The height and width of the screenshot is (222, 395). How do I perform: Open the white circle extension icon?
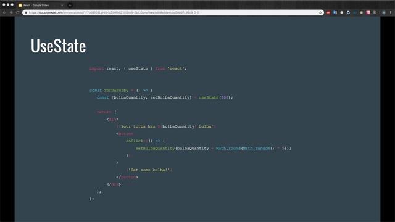click(341, 12)
